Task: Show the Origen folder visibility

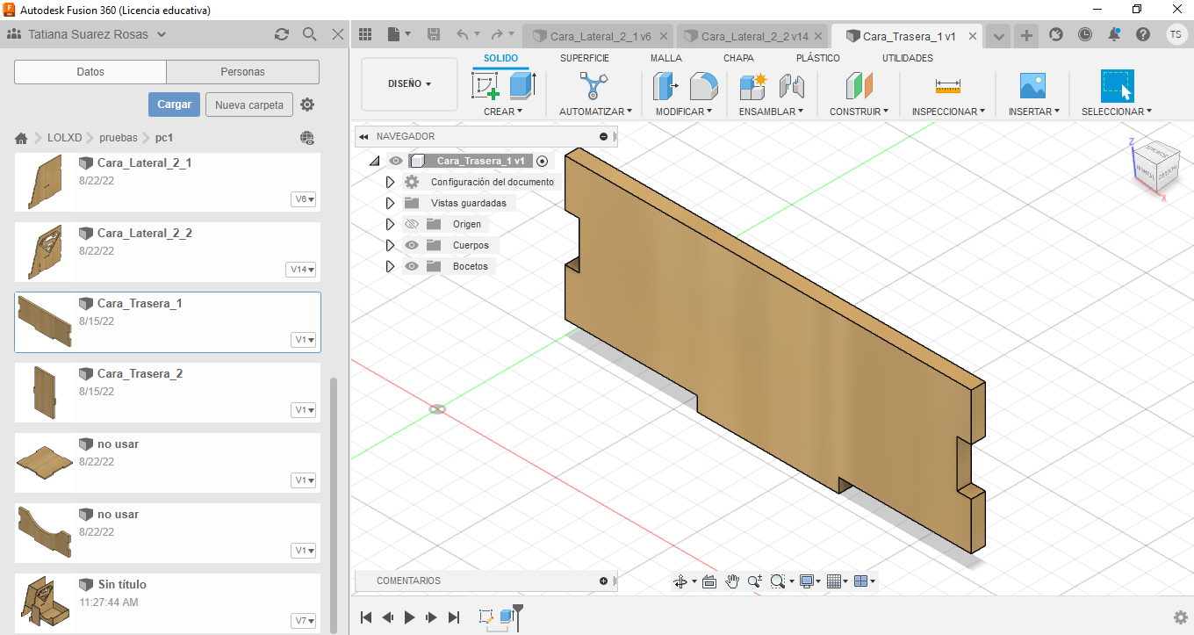Action: pos(411,224)
